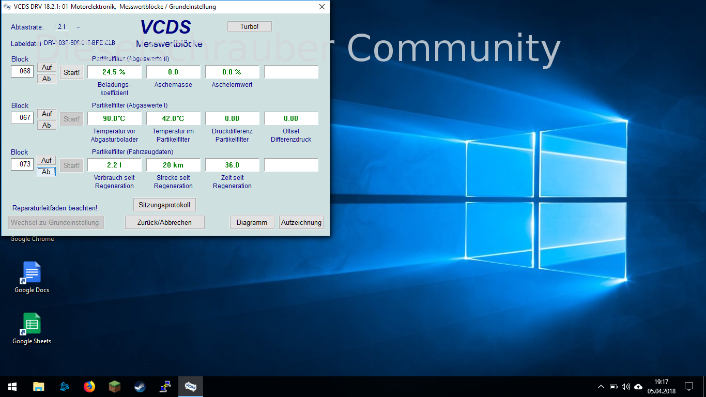Image resolution: width=706 pixels, height=397 pixels.
Task: Click the Partikelfilter (Fahrzeugdaten) heading
Action: (132, 152)
